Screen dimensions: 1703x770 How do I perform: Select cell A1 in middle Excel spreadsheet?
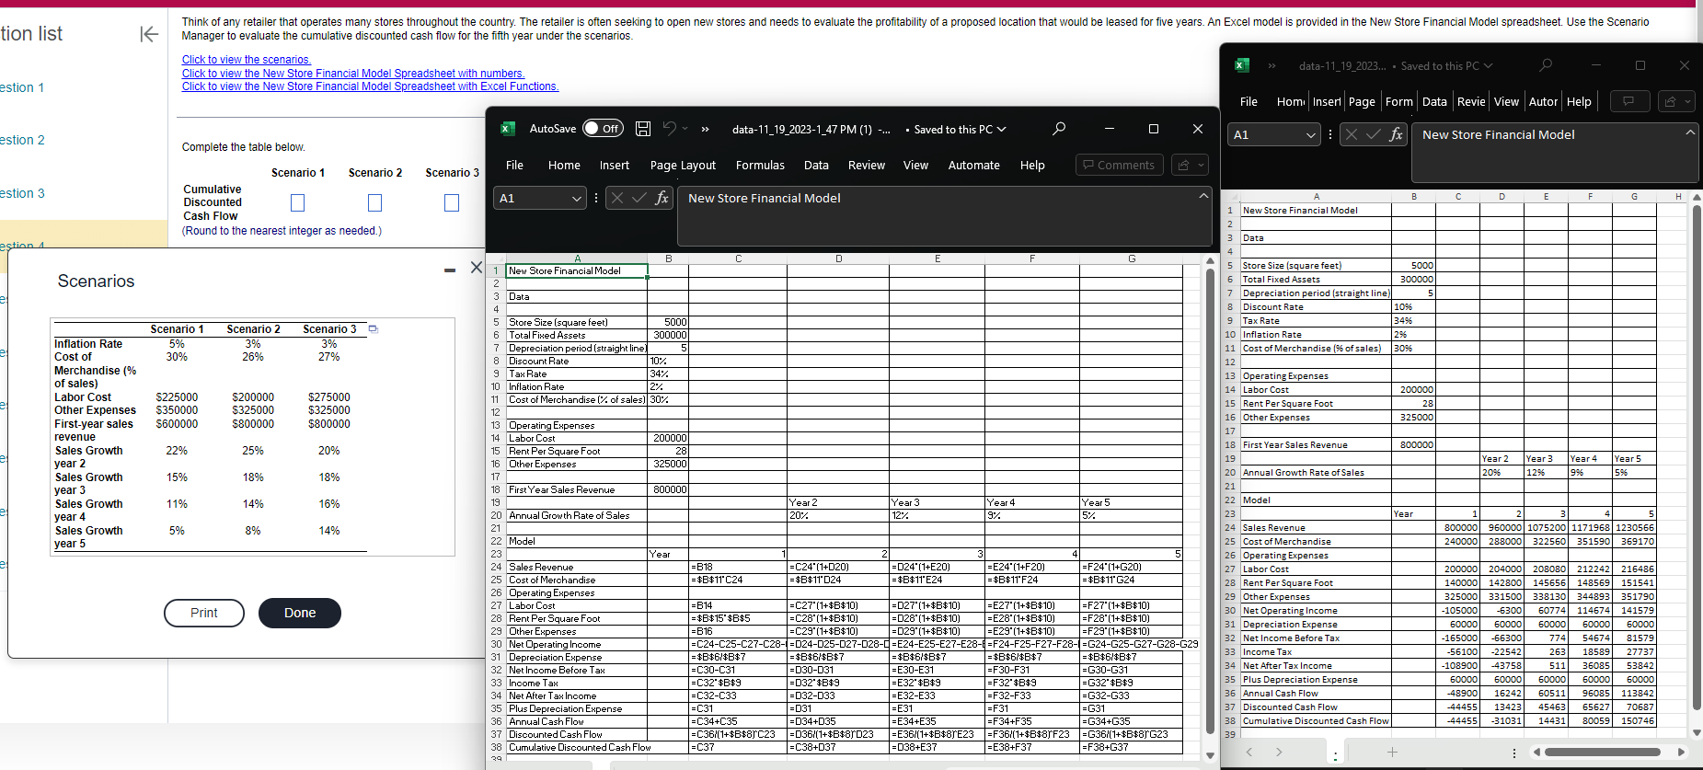[577, 271]
